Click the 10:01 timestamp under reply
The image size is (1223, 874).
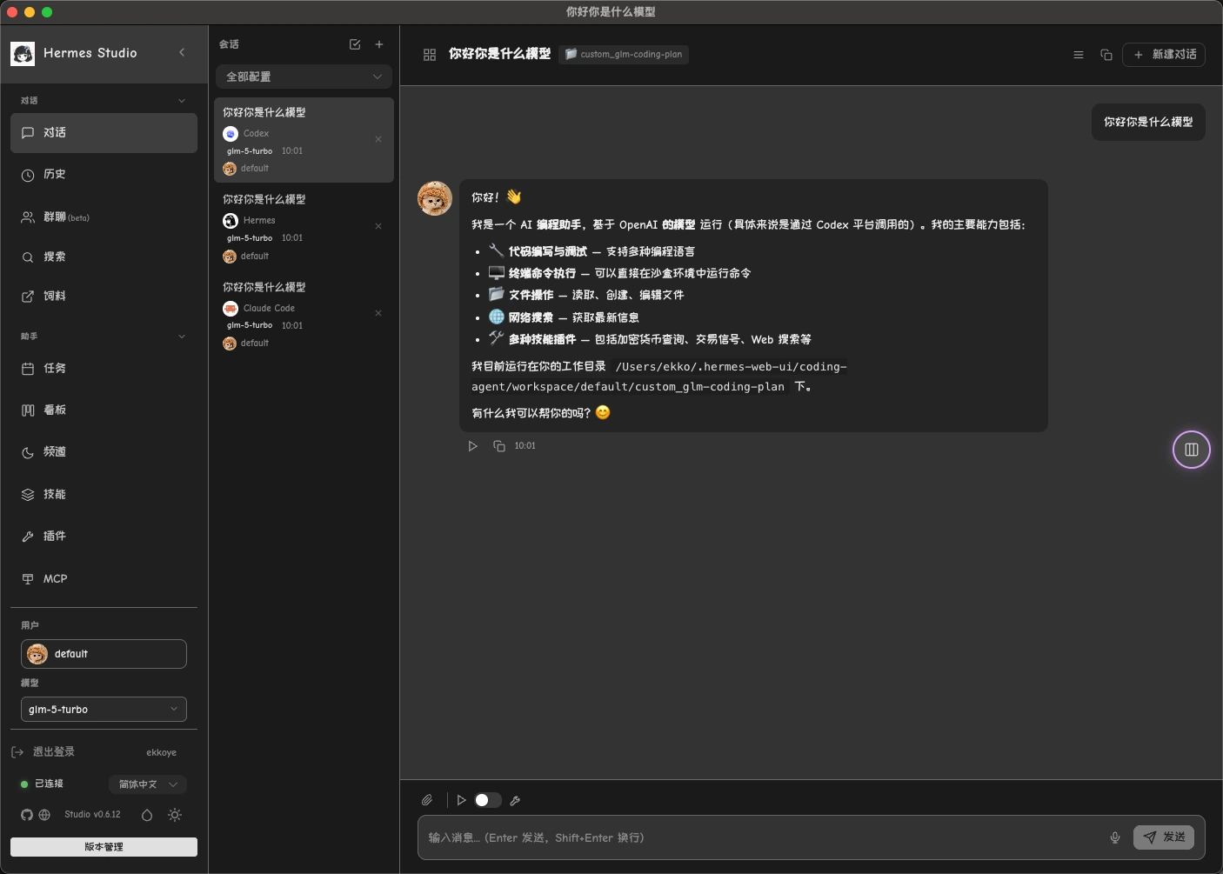(x=525, y=446)
